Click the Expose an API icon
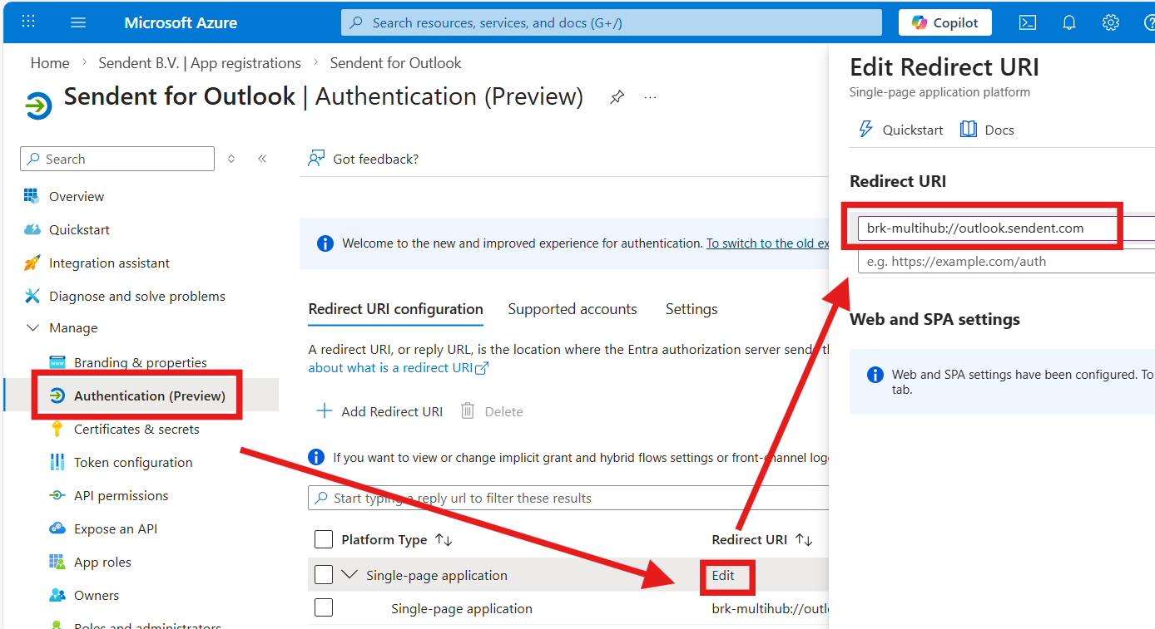Image resolution: width=1155 pixels, height=629 pixels. point(57,528)
